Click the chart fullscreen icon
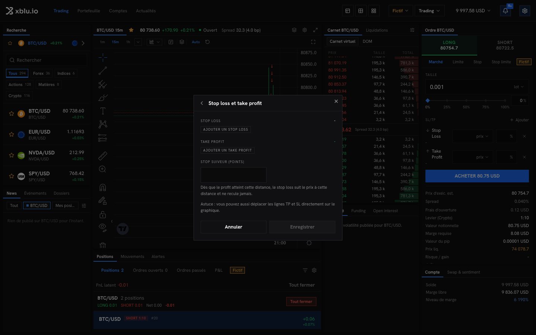This screenshot has height=335, width=536. click(x=313, y=42)
